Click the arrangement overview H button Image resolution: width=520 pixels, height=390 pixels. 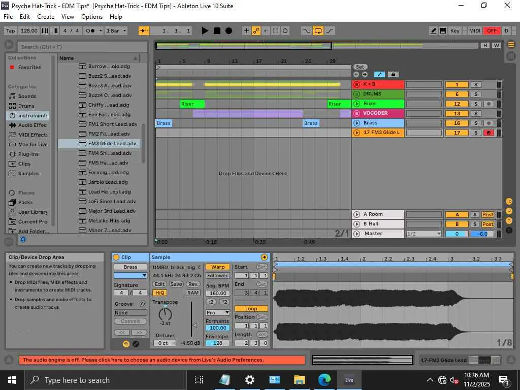(x=485, y=45)
